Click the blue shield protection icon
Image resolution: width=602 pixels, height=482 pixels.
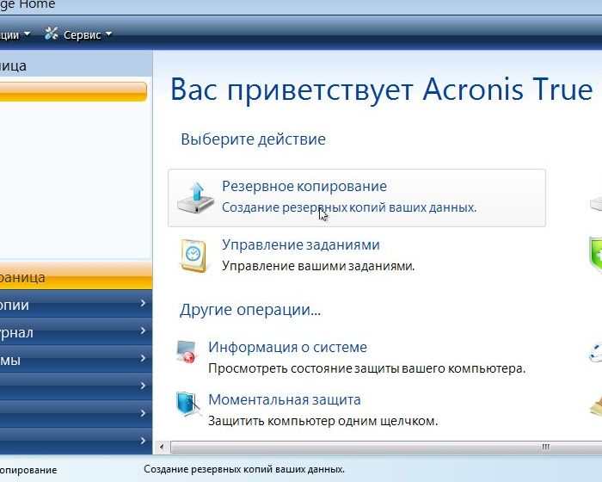pyautogui.click(x=187, y=404)
